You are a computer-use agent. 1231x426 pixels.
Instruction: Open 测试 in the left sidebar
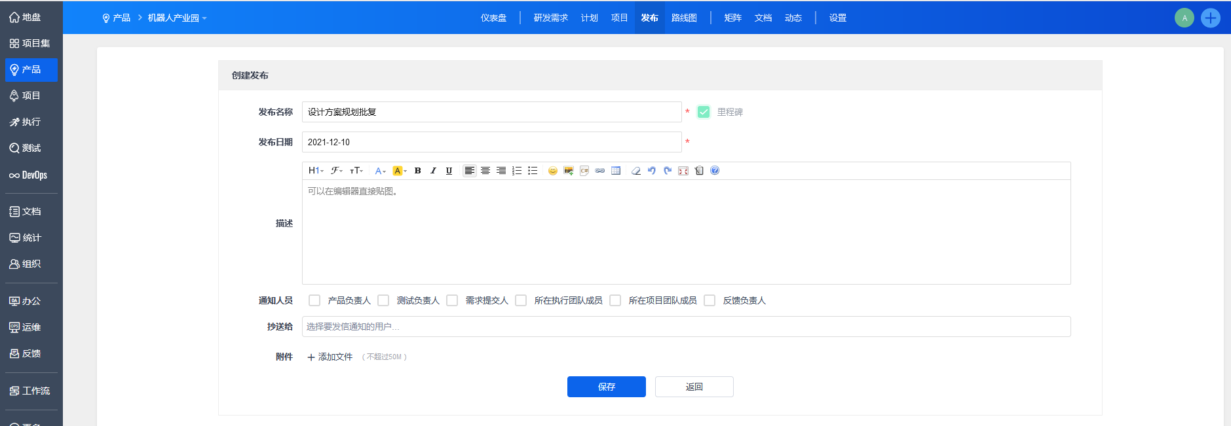click(31, 149)
